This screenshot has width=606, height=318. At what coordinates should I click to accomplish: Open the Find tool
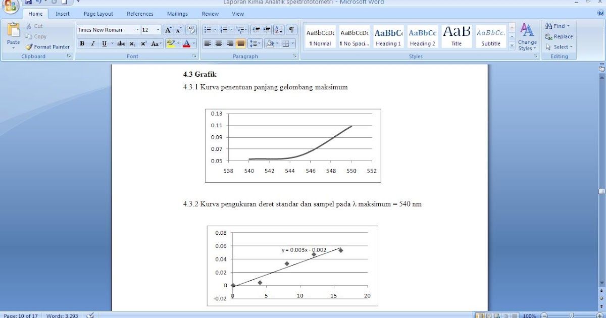(x=558, y=26)
